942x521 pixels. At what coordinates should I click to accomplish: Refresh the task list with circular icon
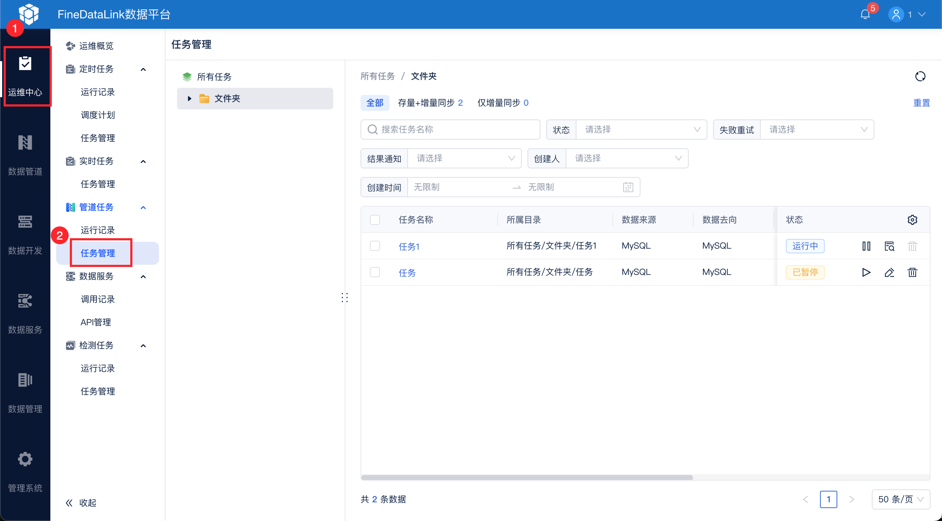pyautogui.click(x=920, y=76)
